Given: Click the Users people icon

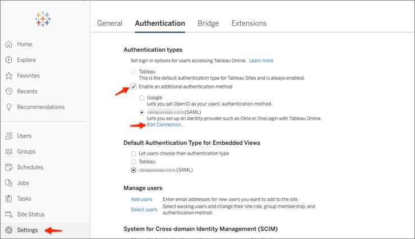Looking at the screenshot, I should [x=9, y=136].
